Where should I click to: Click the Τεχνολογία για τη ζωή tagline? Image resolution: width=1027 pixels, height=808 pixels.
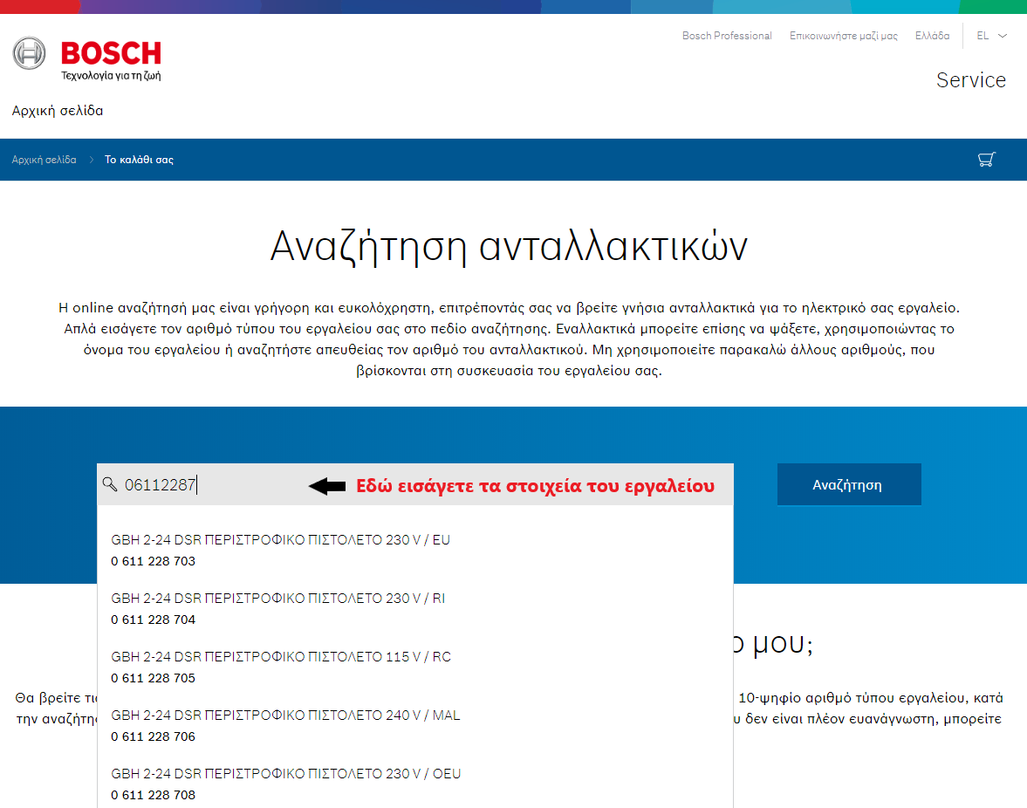coord(111,75)
